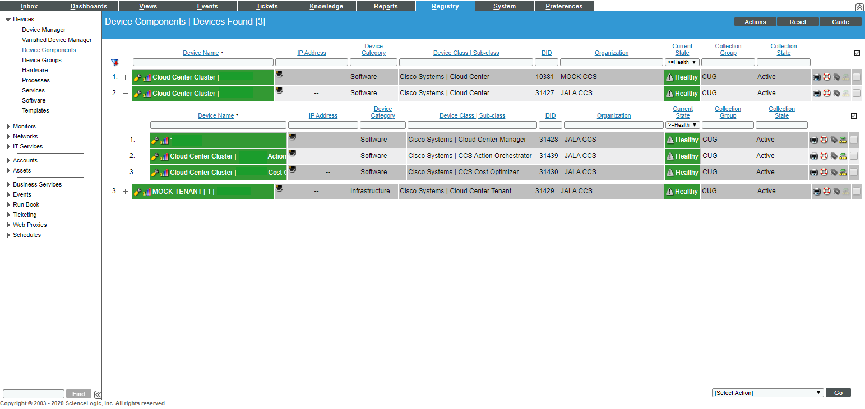Click the Go button

pos(838,393)
